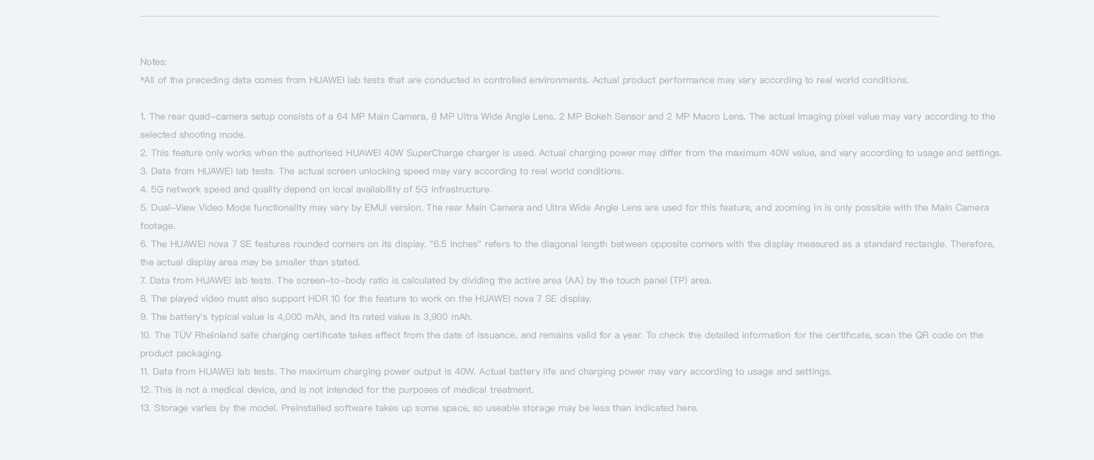The height and width of the screenshot is (460, 1094).
Task: Click note 10 about TÜV Rheinland certificate
Action: coord(562,344)
